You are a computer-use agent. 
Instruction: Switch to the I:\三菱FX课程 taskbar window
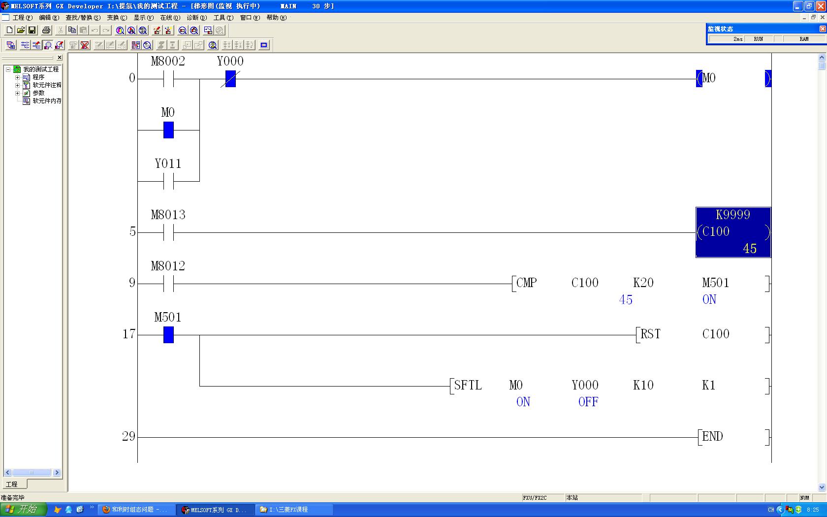pos(294,510)
